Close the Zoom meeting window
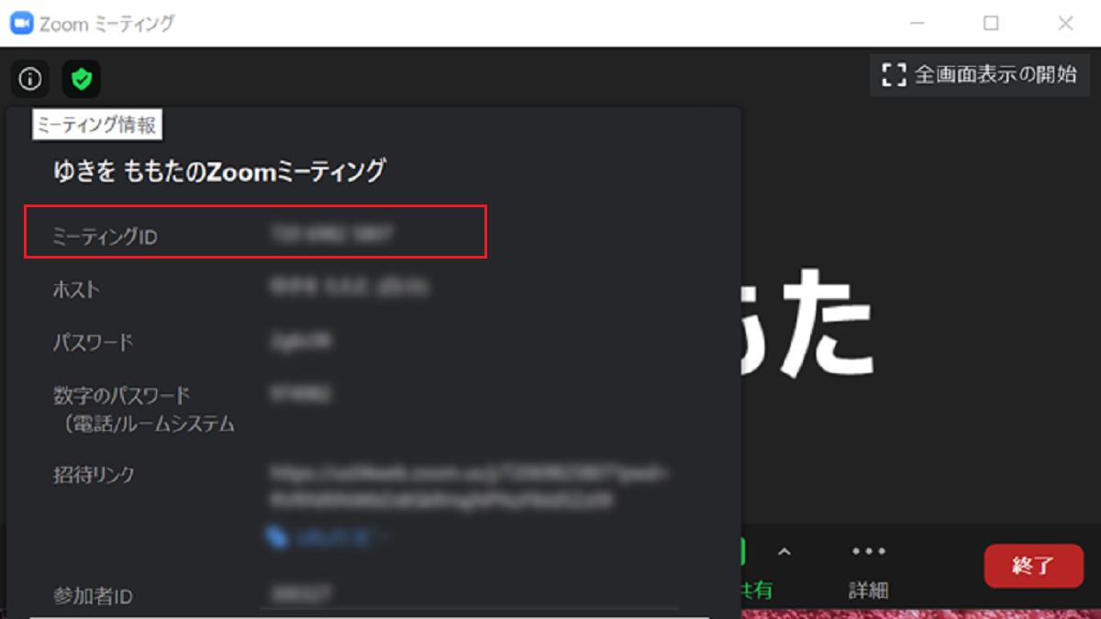This screenshot has height=619, width=1101. tap(1065, 24)
